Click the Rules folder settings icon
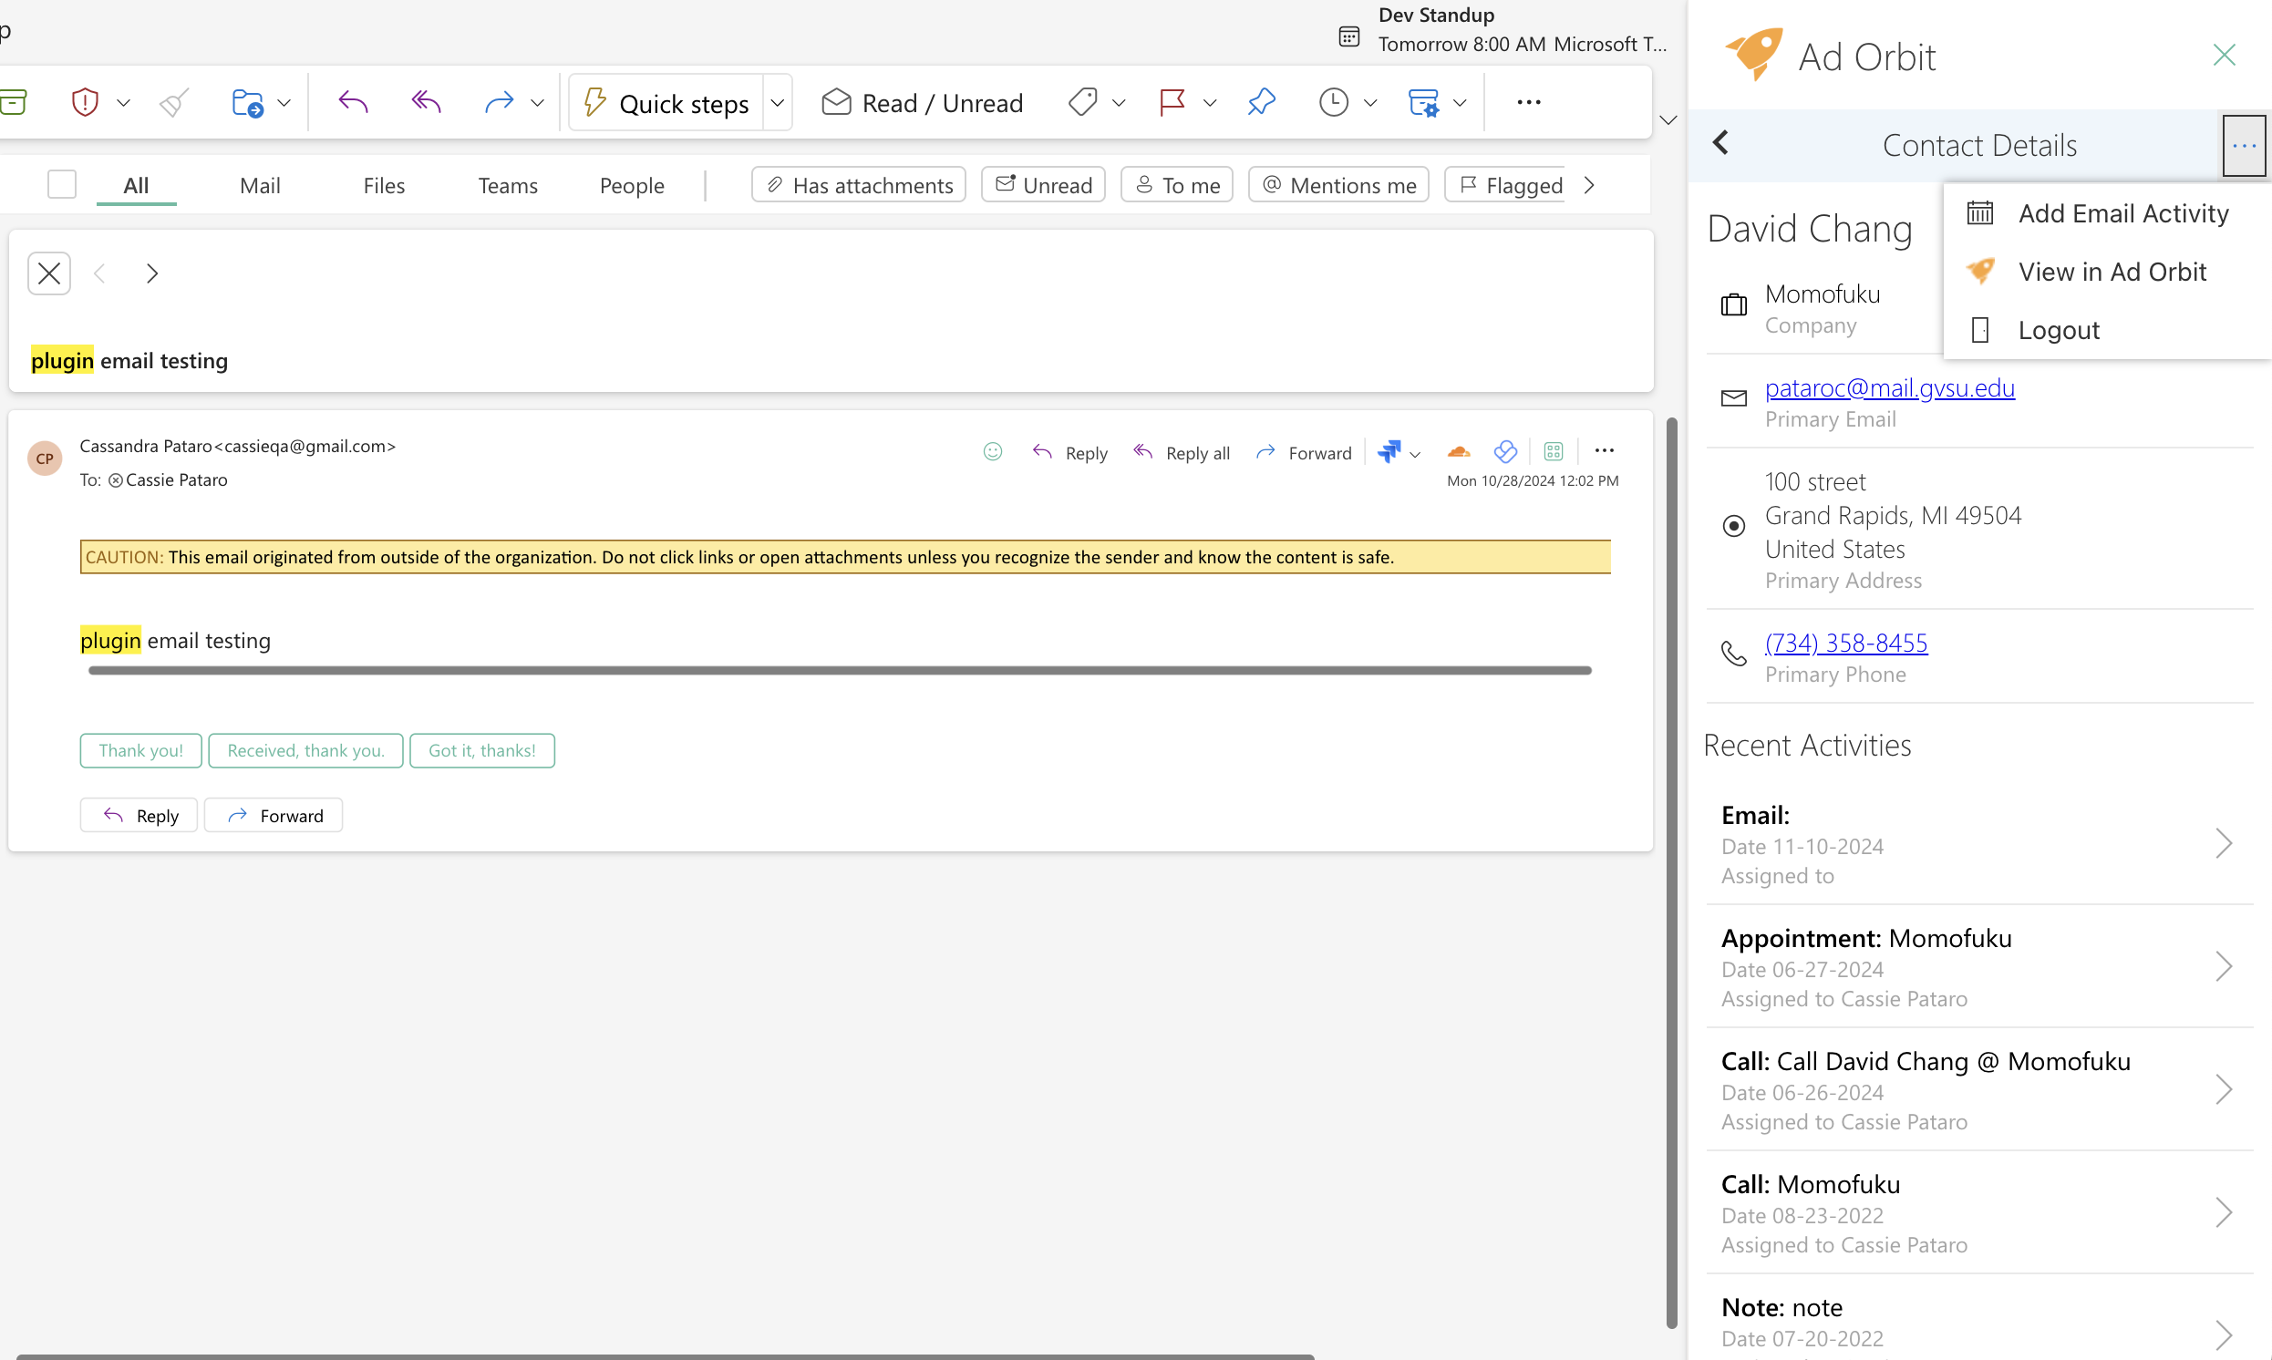2272x1360 pixels. tap(1423, 102)
